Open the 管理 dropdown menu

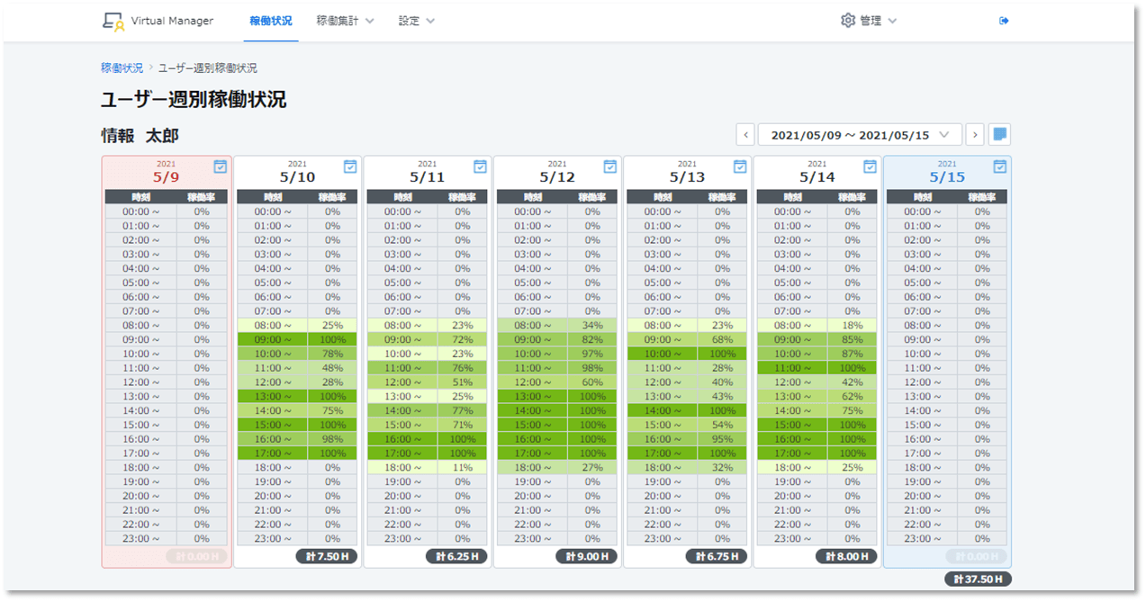tap(869, 19)
